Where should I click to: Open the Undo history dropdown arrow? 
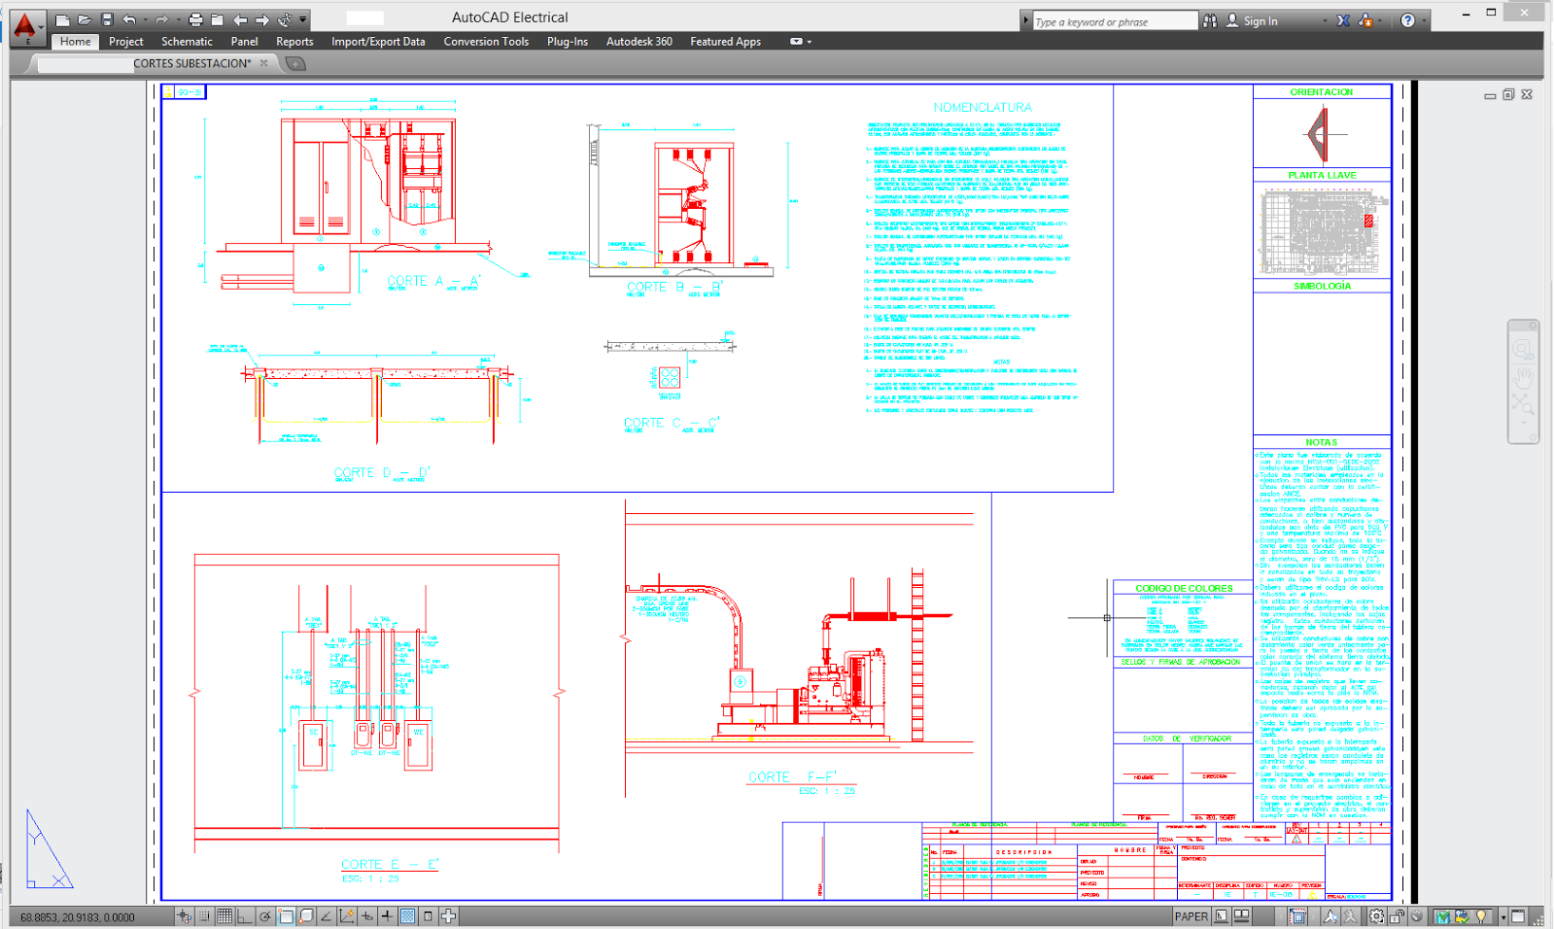144,18
